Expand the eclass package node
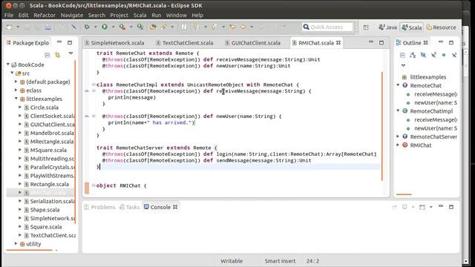Image resolution: width=475 pixels, height=267 pixels. pos(16,90)
